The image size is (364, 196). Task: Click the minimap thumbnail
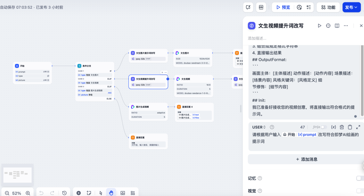click(18, 175)
